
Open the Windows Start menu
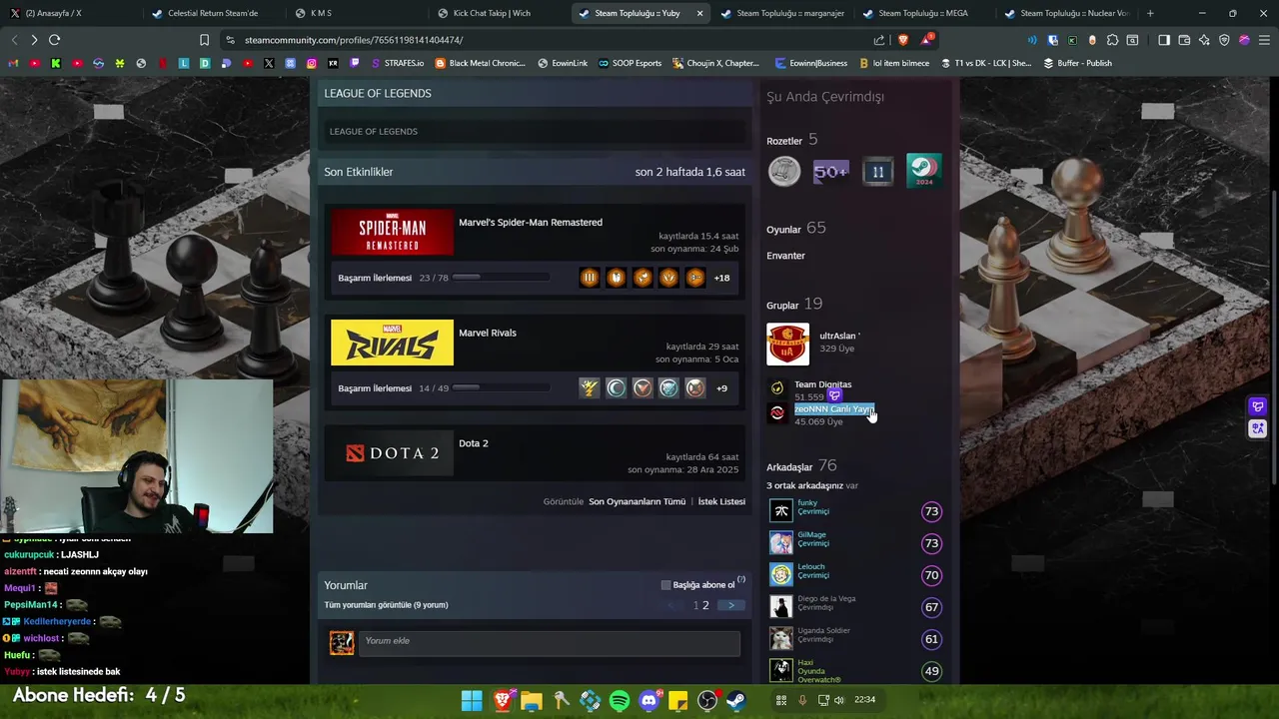coord(472,700)
